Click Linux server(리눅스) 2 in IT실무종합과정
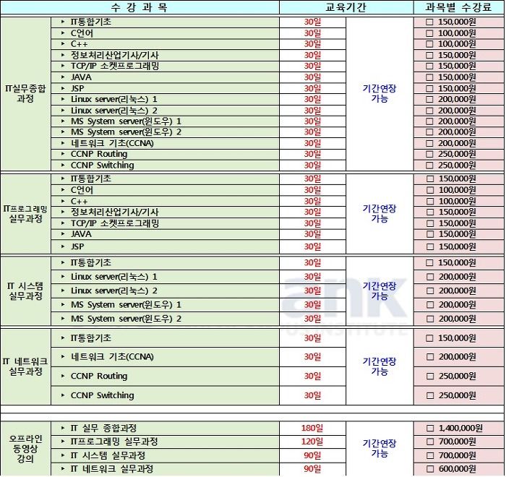The width and height of the screenshot is (506, 477). tap(114, 111)
